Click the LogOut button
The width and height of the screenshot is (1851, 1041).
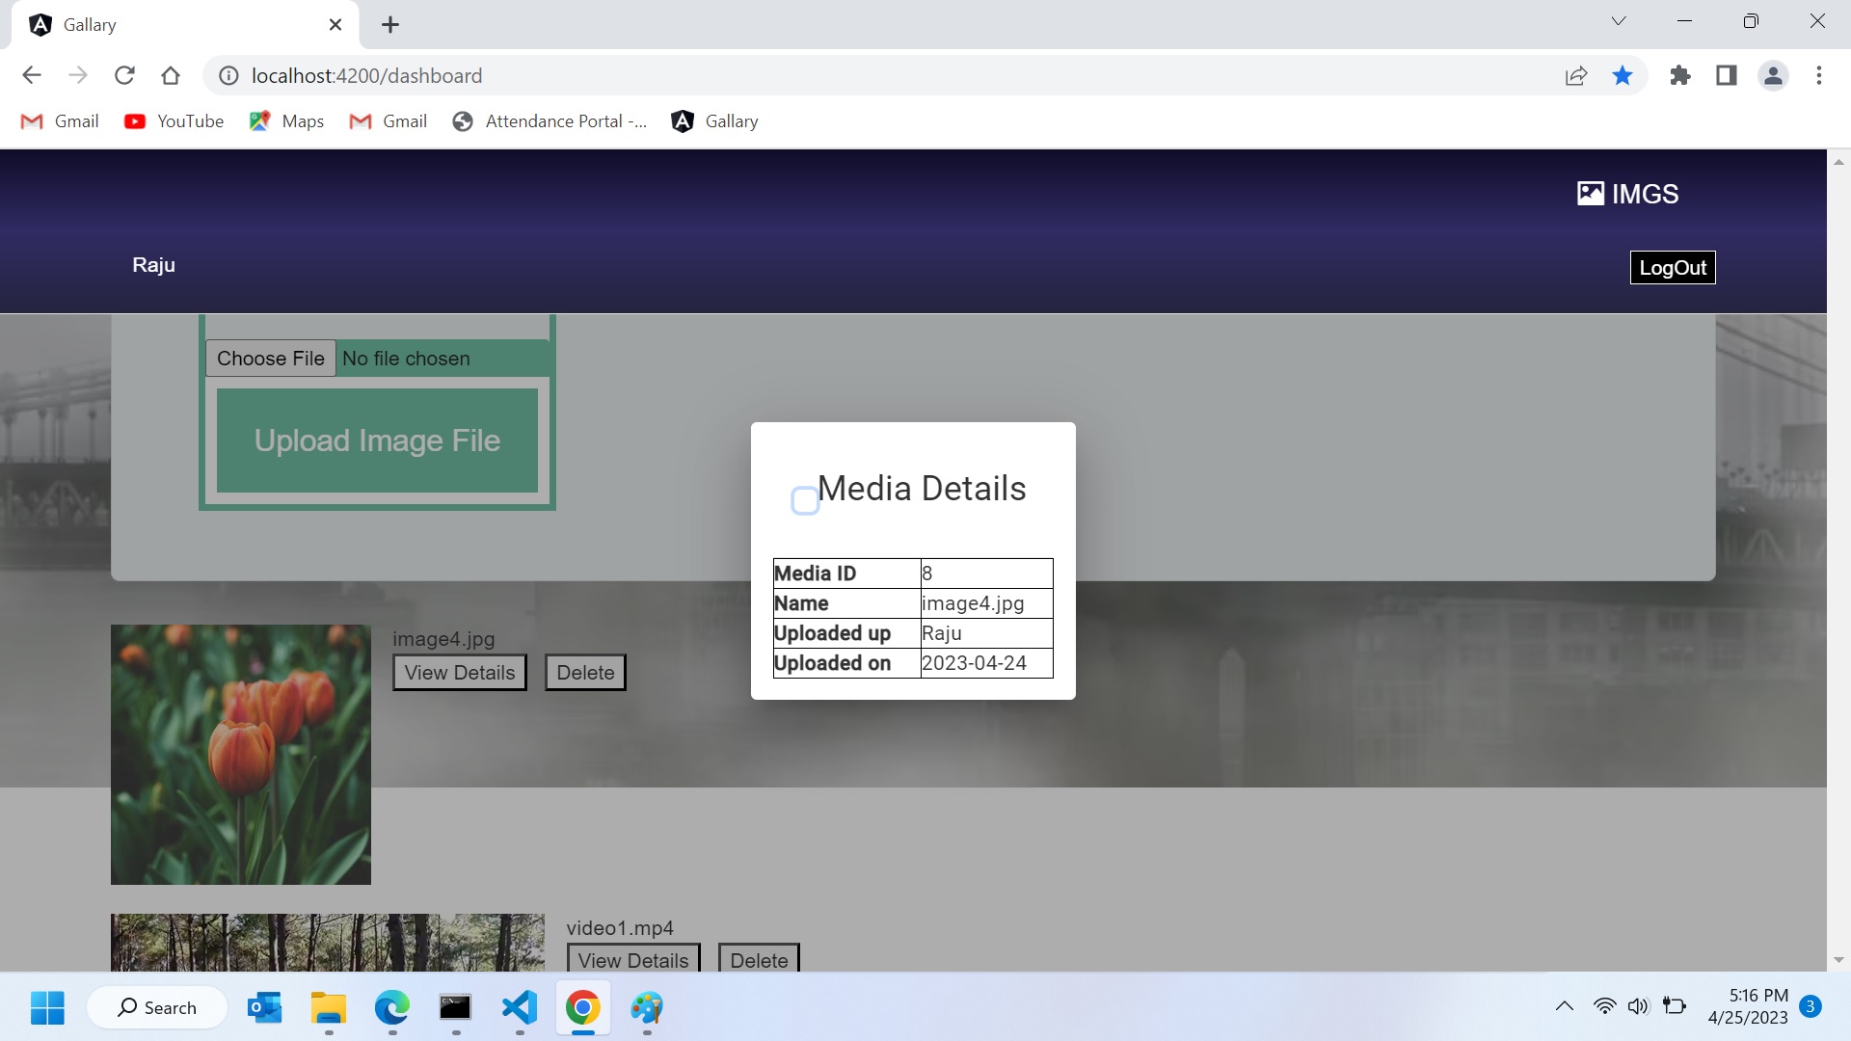tap(1673, 268)
